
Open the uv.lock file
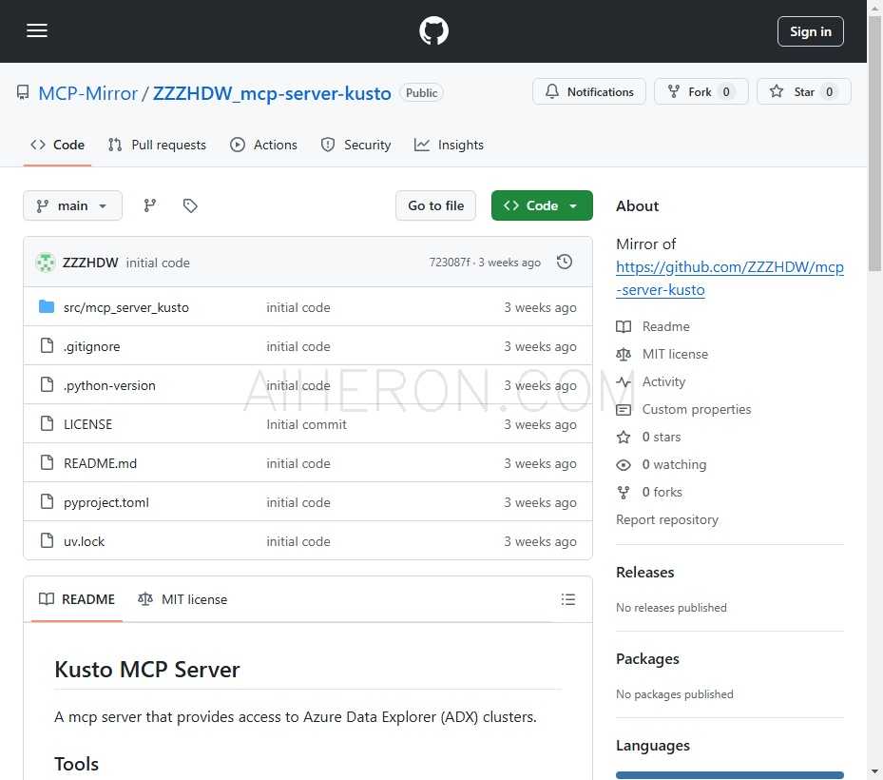point(84,541)
